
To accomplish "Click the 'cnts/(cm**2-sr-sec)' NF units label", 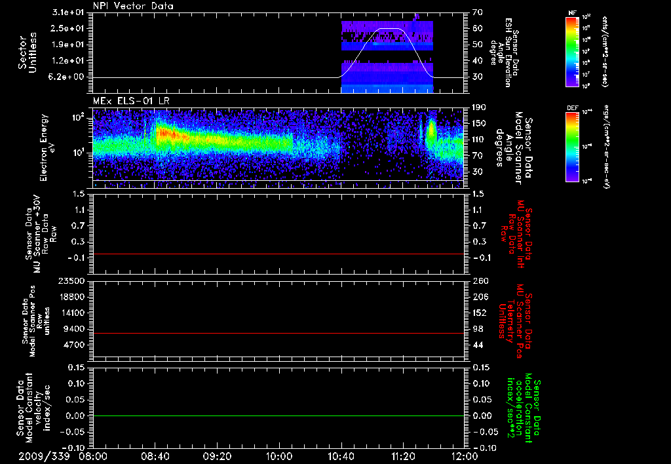I will [605, 51].
